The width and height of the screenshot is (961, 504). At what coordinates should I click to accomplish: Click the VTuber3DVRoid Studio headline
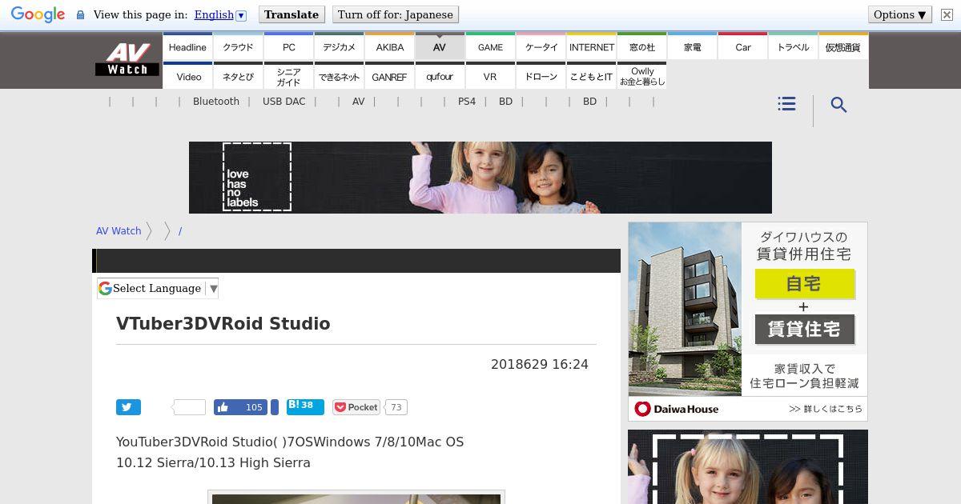tap(223, 323)
